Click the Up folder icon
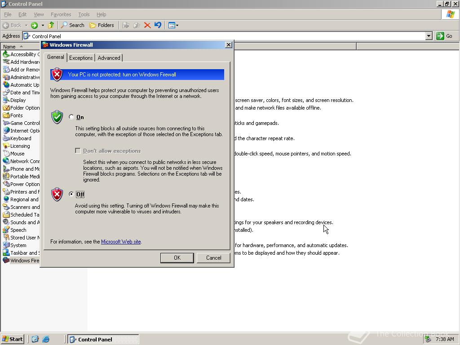The height and width of the screenshot is (345, 460). (51, 25)
